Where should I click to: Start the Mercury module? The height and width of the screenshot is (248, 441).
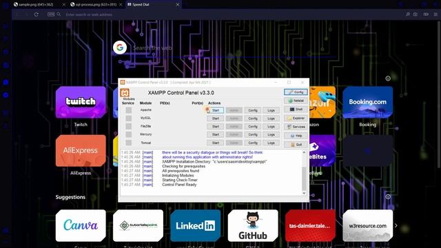click(216, 135)
